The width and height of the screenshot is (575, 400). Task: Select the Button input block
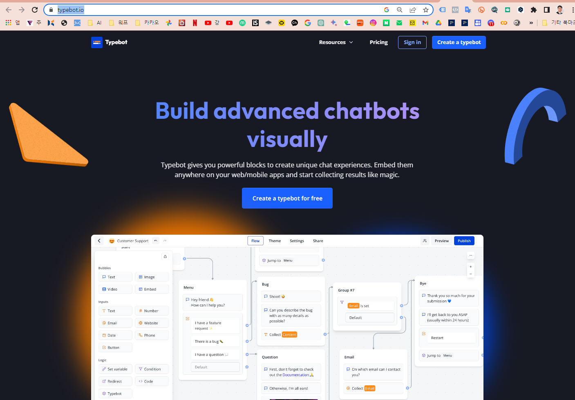click(x=115, y=347)
